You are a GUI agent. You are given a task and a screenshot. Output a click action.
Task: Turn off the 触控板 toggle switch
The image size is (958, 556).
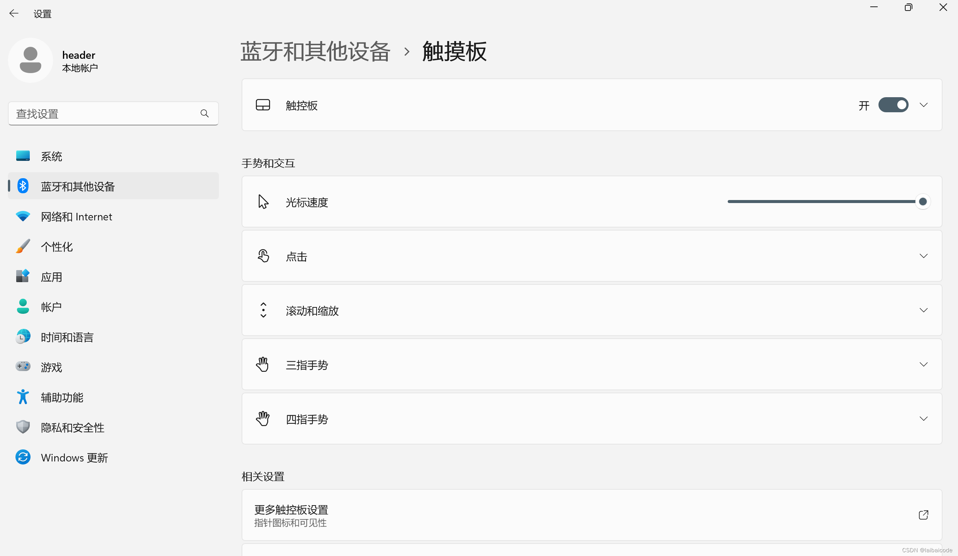pyautogui.click(x=893, y=105)
